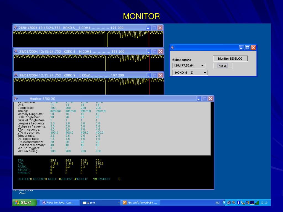This screenshot has width=283, height=212.
Task: Click the Disk Ringbuffer: row label
Action: [28, 117]
